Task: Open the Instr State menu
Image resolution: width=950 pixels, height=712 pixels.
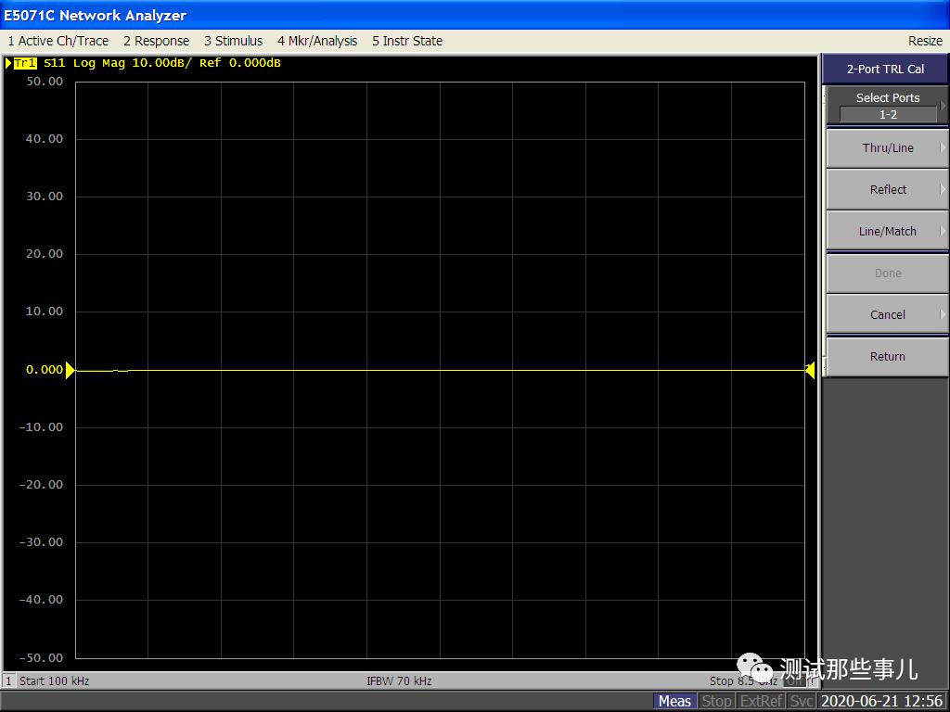Action: (407, 41)
